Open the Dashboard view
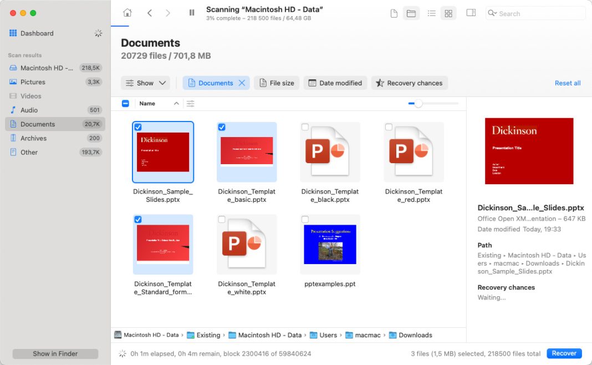The image size is (592, 365). point(37,33)
